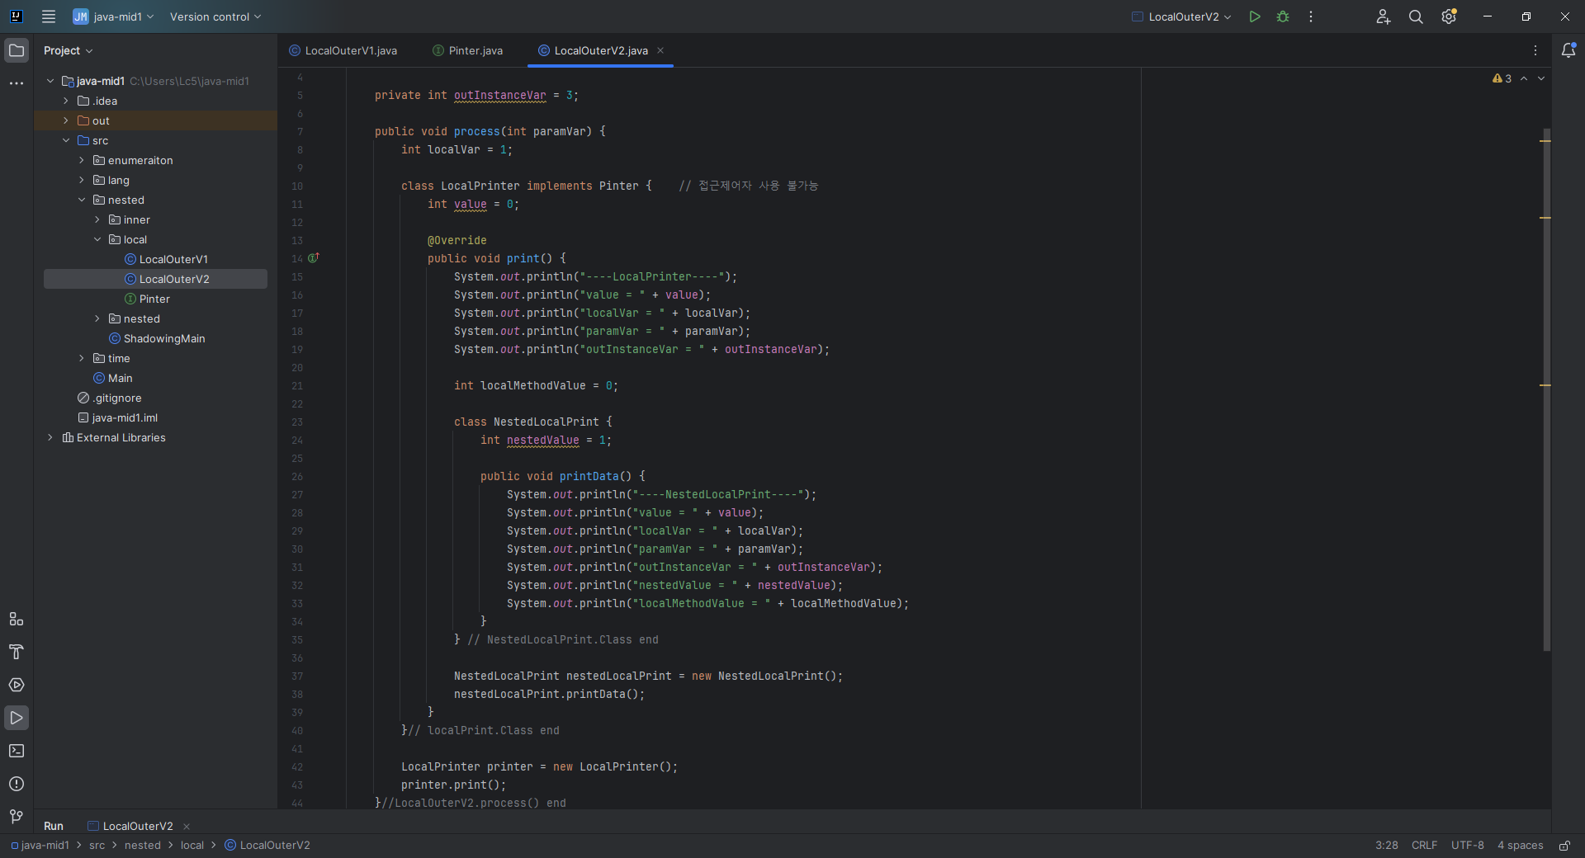Click the src breadcrumb in navigation bar
The width and height of the screenshot is (1585, 858).
pos(97,846)
